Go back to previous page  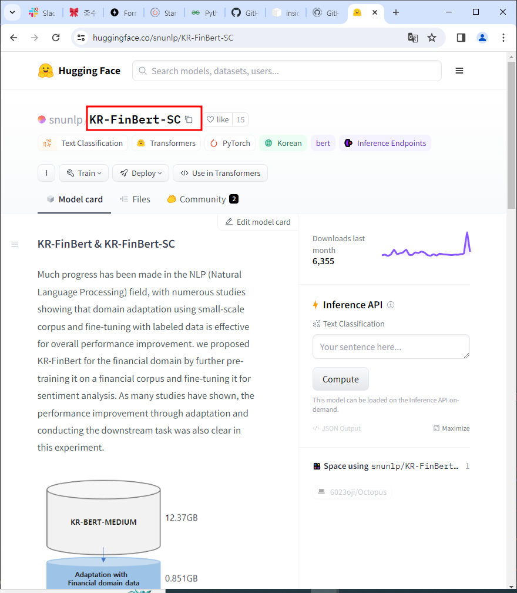14,38
